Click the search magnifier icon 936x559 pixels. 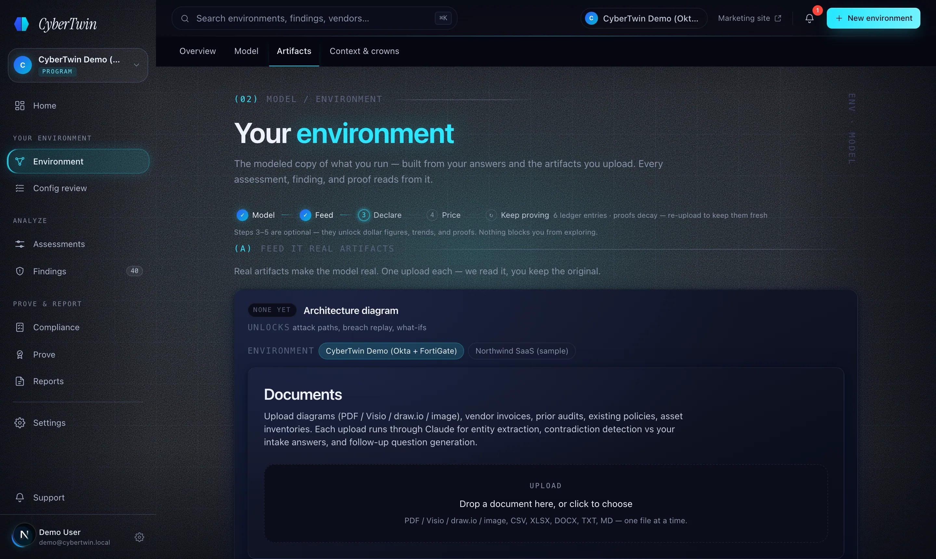coord(185,19)
